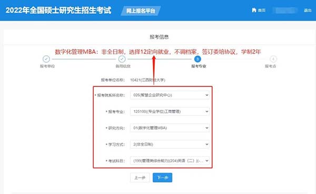Click the chevron arrow of 研究方向 select

[x=207, y=128]
